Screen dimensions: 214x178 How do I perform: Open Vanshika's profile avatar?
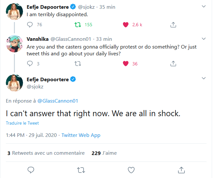coord(15,44)
